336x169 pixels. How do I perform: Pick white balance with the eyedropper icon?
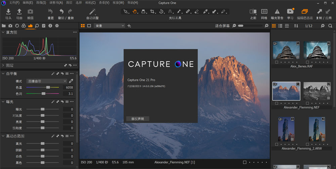tap(71, 81)
